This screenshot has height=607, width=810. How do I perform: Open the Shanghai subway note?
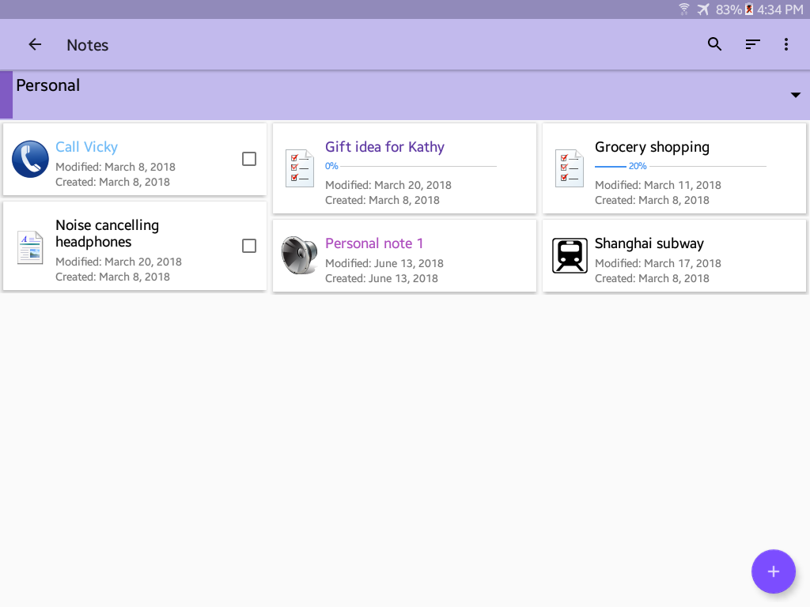coord(674,256)
